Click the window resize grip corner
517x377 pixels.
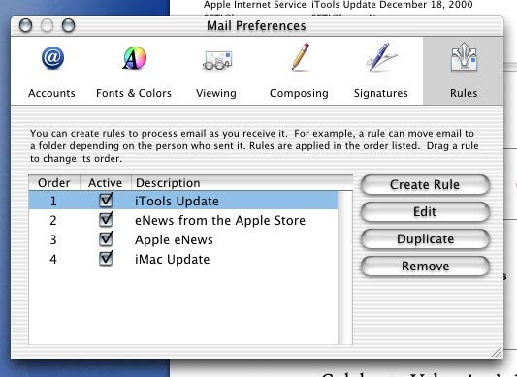click(x=497, y=352)
